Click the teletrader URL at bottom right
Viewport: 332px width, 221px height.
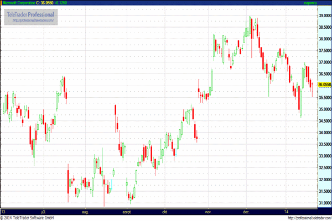click(310, 218)
